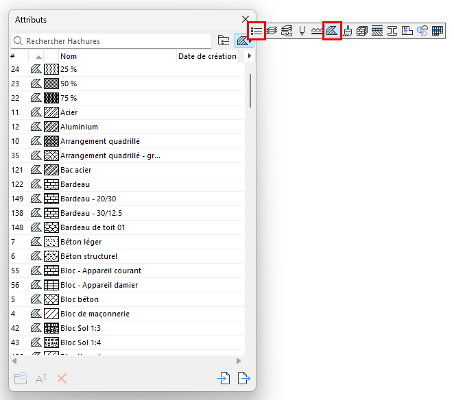
Task: Focus the Rechercher Hachures search field
Action: click(x=111, y=41)
